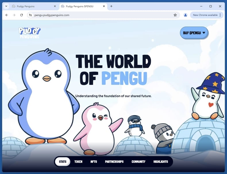Image resolution: width=227 pixels, height=174 pixels.
Task: Click the grey beanie penguin
Action: coord(163,138)
